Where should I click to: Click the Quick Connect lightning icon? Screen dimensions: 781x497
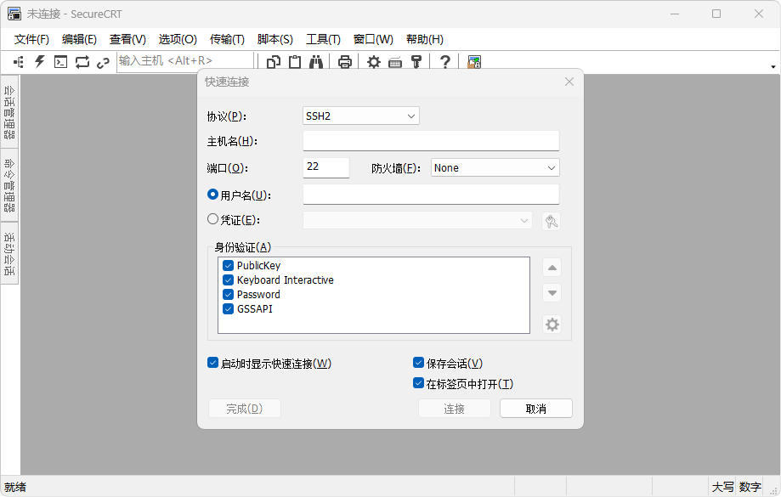(39, 61)
